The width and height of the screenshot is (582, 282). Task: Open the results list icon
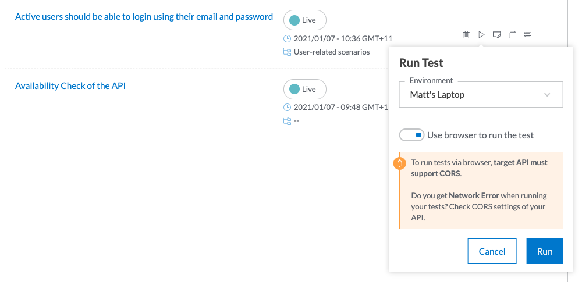527,34
